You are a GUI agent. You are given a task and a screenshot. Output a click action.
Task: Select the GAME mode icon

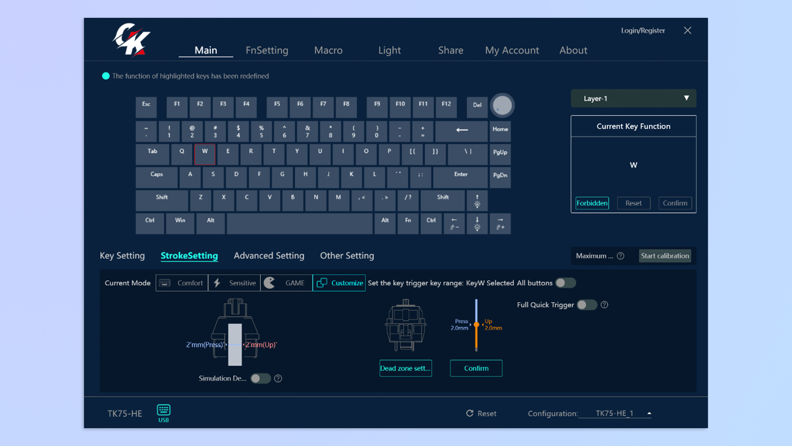270,283
